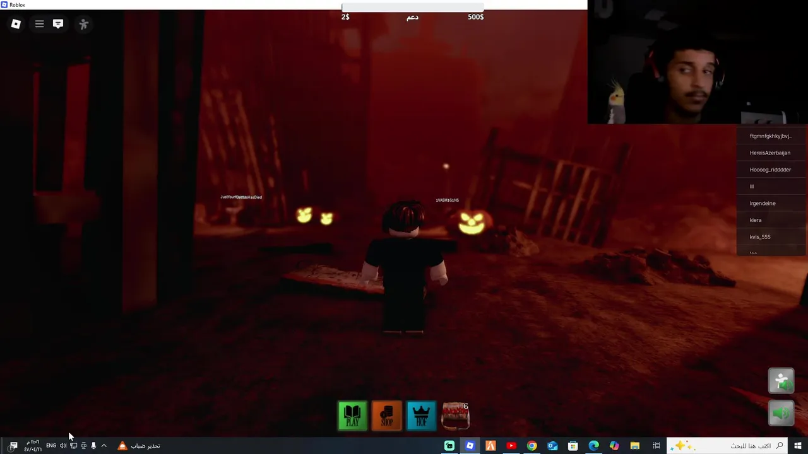
Task: Open the blue crown VIP button
Action: pos(421,416)
